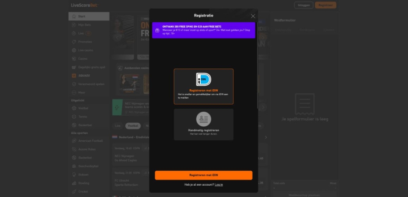Click the iDIN logo icon
408x197 pixels.
pos(204,79)
